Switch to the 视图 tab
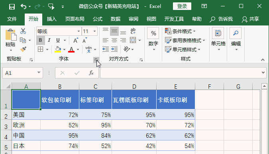This screenshot has height=154, width=269. tap(151, 19)
